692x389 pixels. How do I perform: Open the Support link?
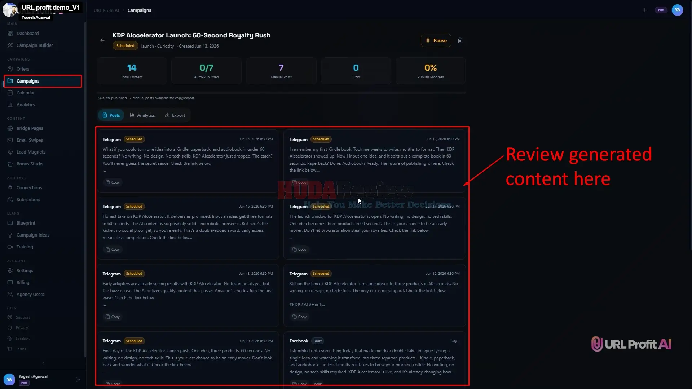point(23,317)
